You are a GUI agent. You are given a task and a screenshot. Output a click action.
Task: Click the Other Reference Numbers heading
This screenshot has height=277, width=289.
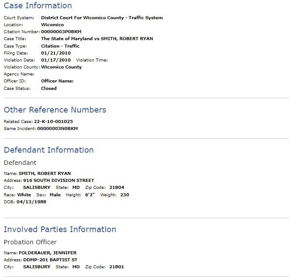(55, 110)
